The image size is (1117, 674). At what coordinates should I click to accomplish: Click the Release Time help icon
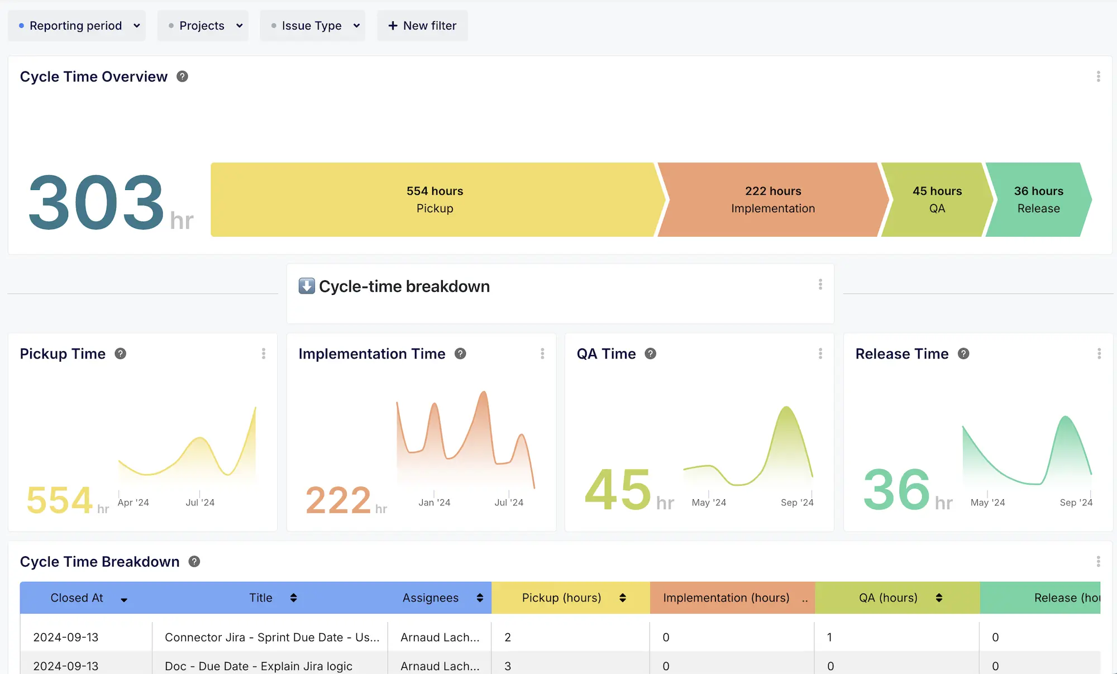coord(963,353)
